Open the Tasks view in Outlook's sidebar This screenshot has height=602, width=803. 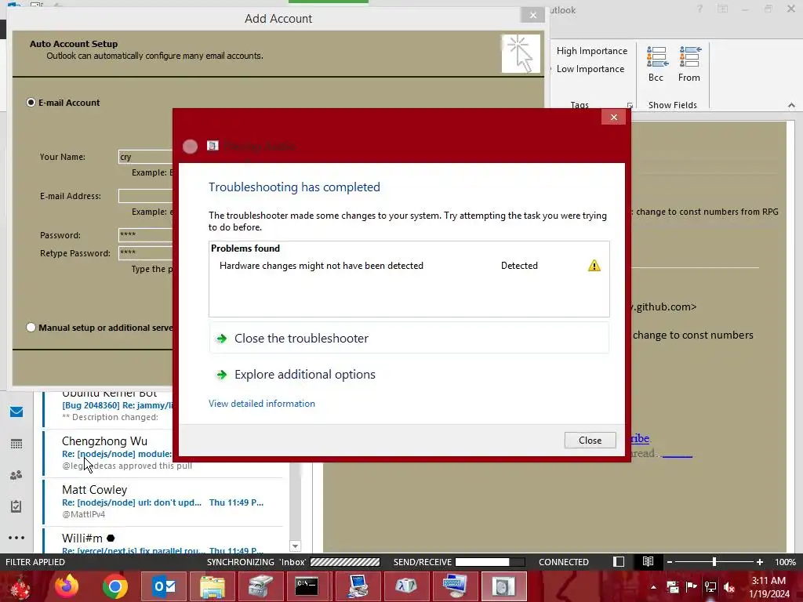click(16, 506)
